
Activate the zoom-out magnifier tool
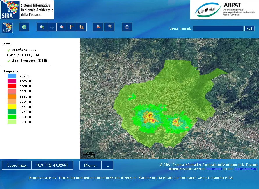61,27
